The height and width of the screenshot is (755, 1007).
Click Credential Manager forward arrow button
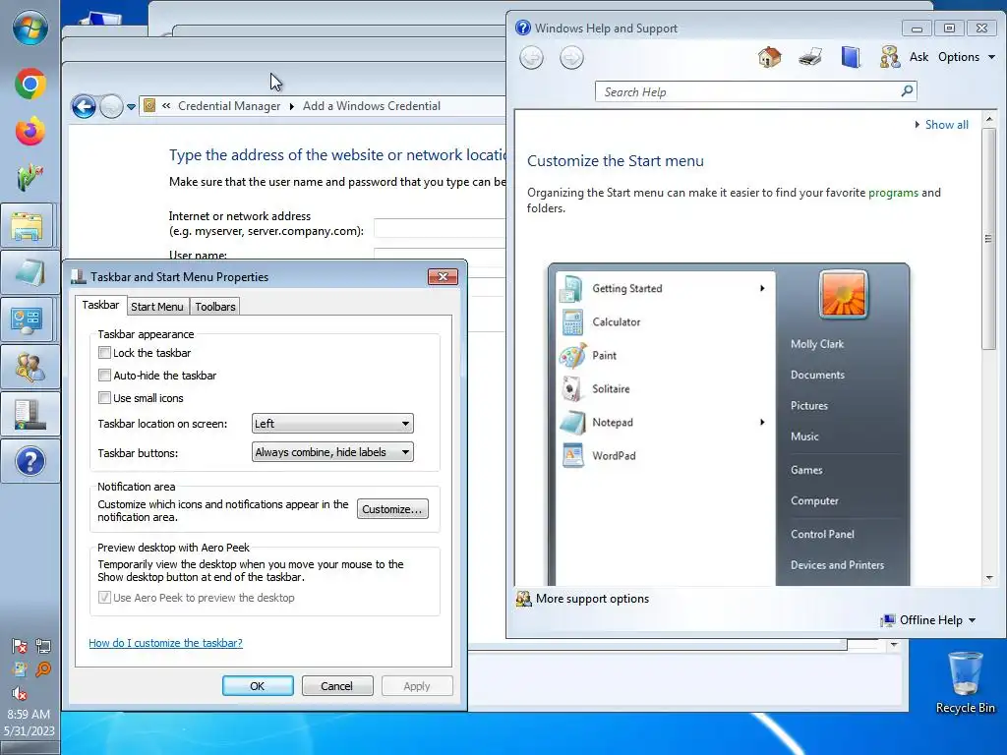(111, 106)
